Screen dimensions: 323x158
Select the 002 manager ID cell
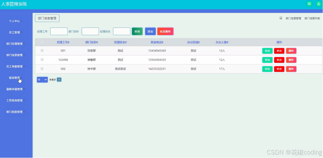point(63,69)
